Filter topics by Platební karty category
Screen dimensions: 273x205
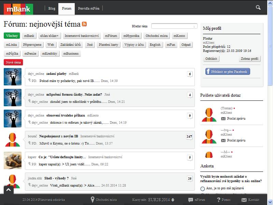[x=109, y=45]
